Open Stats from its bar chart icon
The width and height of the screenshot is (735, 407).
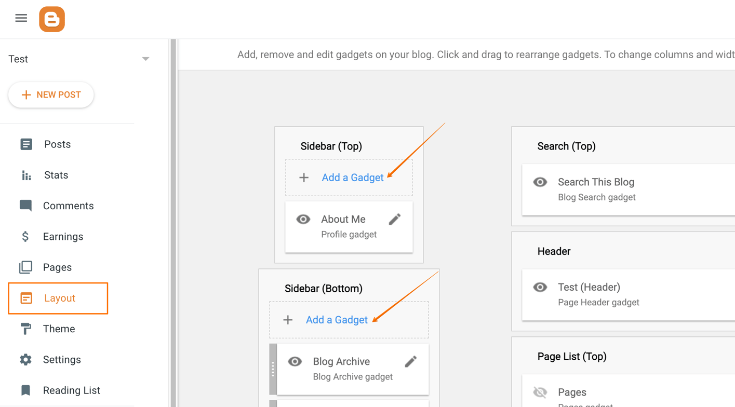point(26,175)
